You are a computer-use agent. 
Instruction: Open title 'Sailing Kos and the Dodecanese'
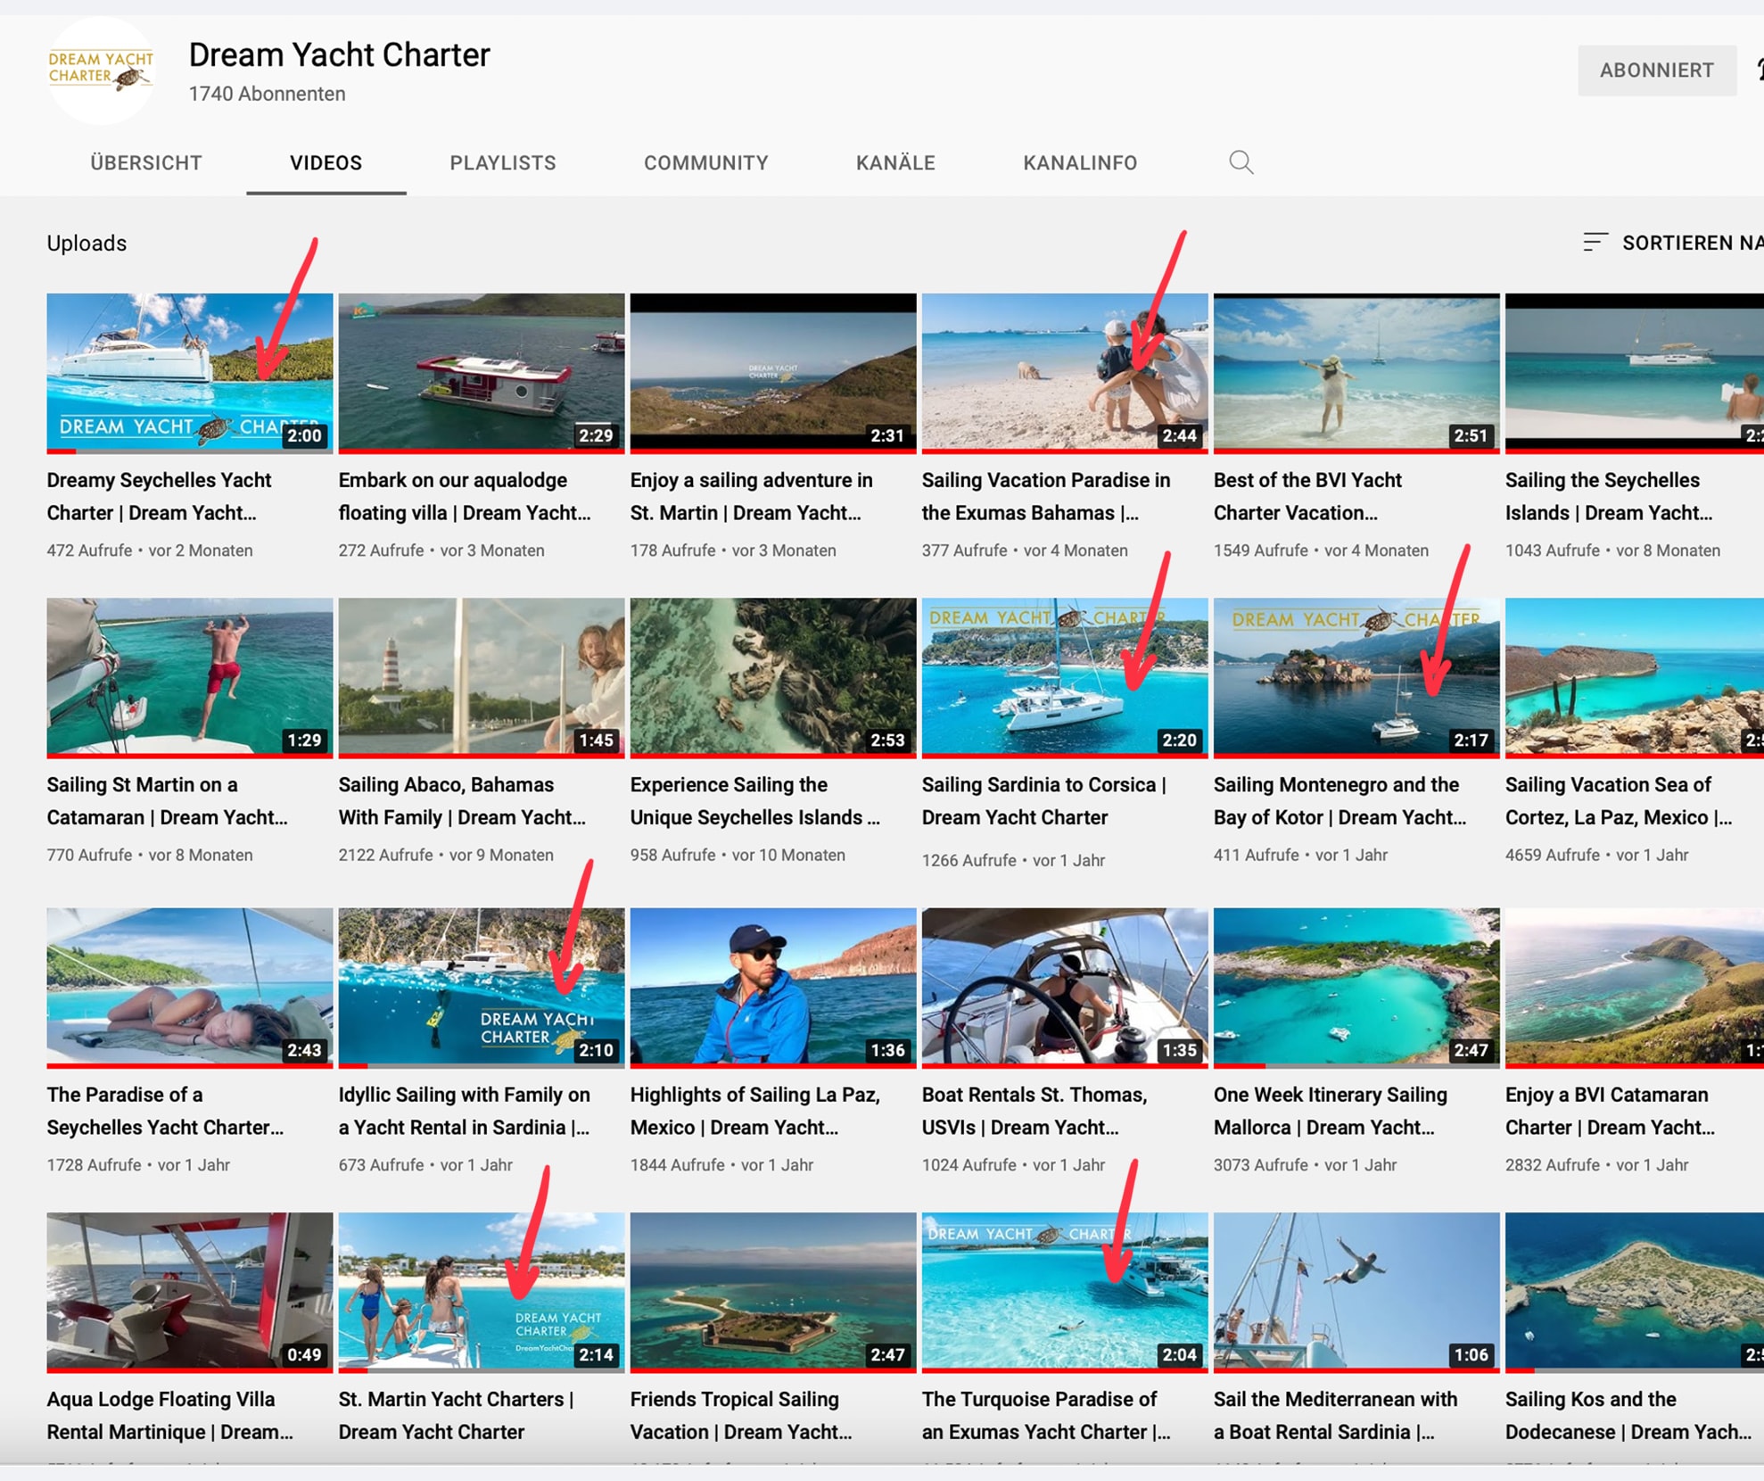[1628, 1415]
